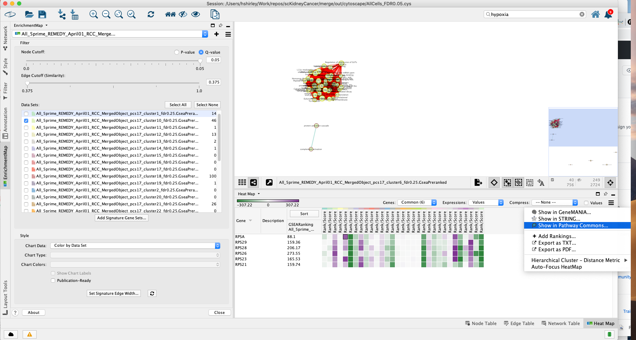Viewport: 636px width, 340px height.
Task: Switch to the Edge Table tab
Action: (x=519, y=323)
